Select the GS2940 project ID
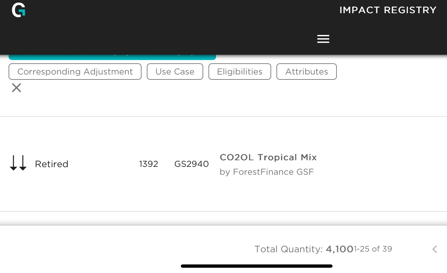This screenshot has width=447, height=273. [x=191, y=164]
